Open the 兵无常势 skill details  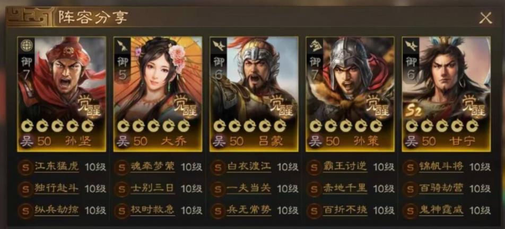pos(249,210)
